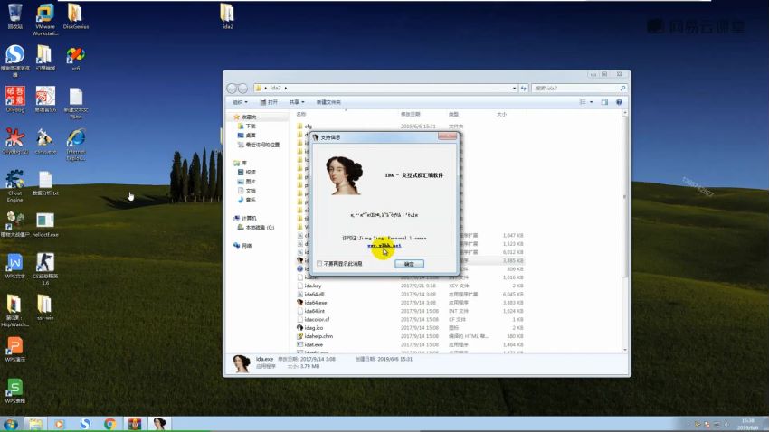769x432 pixels.
Task: Select idag.ico in the file list
Action: pos(313,328)
